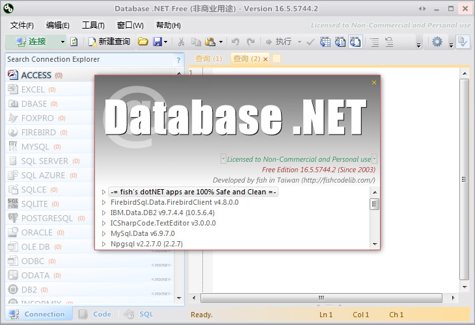This screenshot has height=325, width=475.
Task: Switch to the 查询 (1) tab
Action: 208,59
